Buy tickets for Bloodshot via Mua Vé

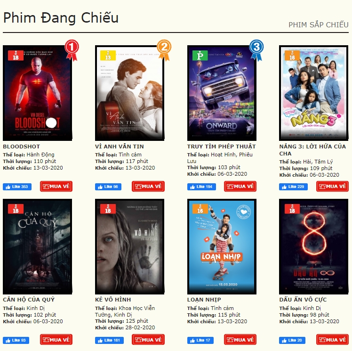coord(56,186)
